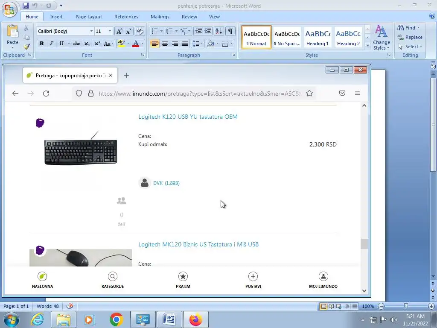The image size is (437, 328).
Task: Click the Change Styles icon
Action: point(381,38)
